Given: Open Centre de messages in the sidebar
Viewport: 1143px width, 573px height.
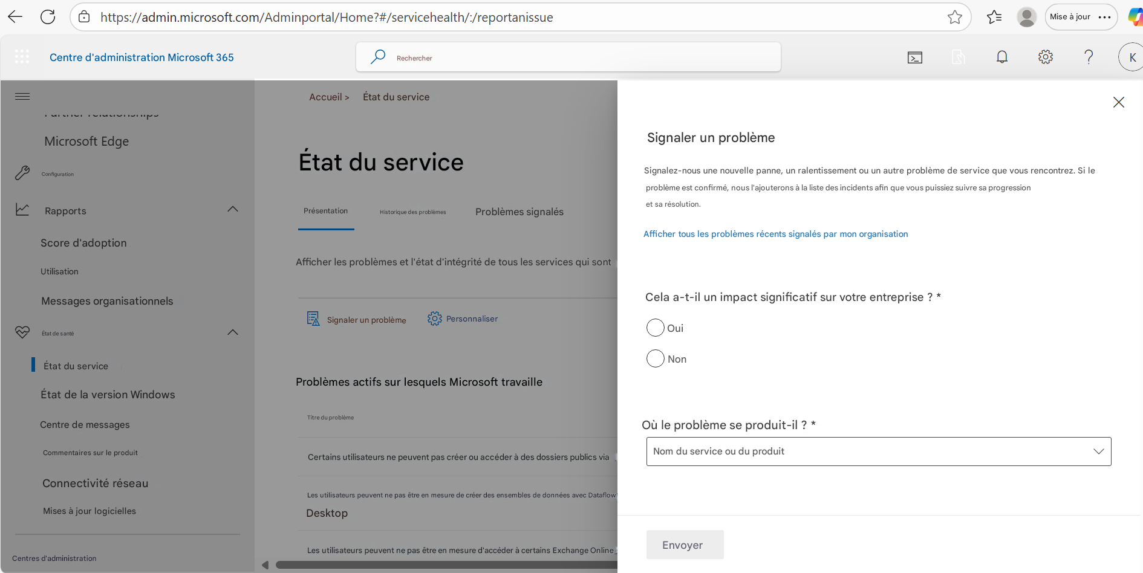Looking at the screenshot, I should [x=85, y=424].
